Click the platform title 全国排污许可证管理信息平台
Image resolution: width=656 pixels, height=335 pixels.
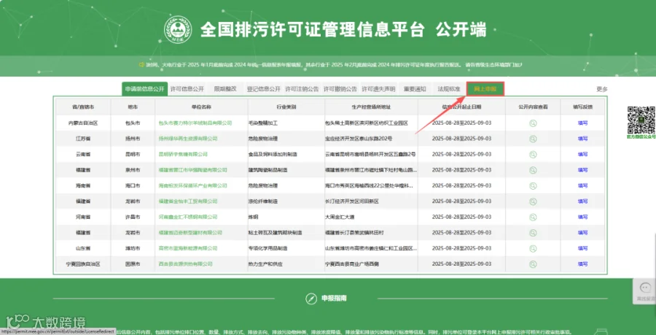tap(313, 30)
